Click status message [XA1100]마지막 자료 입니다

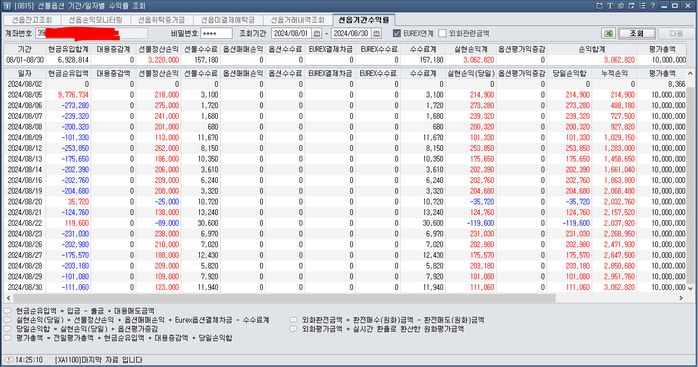pyautogui.click(x=99, y=360)
